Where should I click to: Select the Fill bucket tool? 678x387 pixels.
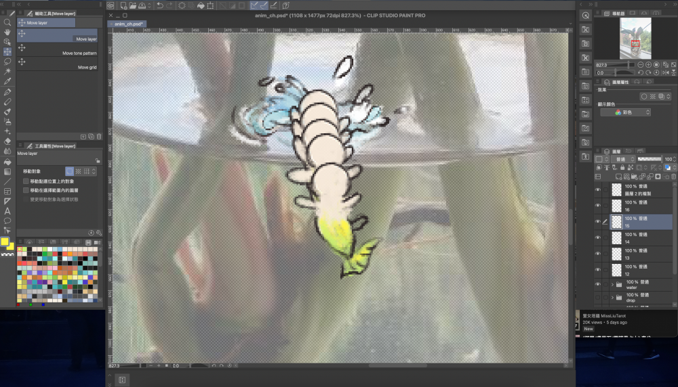click(x=7, y=162)
